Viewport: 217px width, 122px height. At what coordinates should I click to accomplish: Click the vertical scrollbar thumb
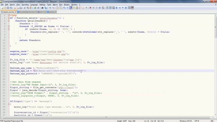point(216,27)
